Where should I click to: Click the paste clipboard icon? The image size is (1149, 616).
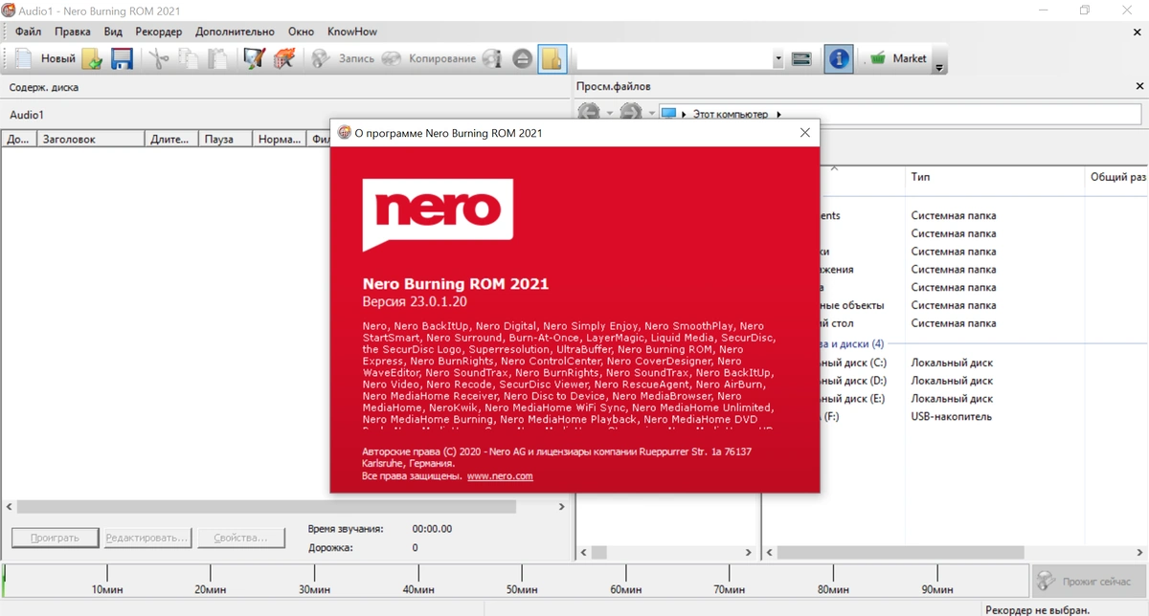tap(218, 58)
